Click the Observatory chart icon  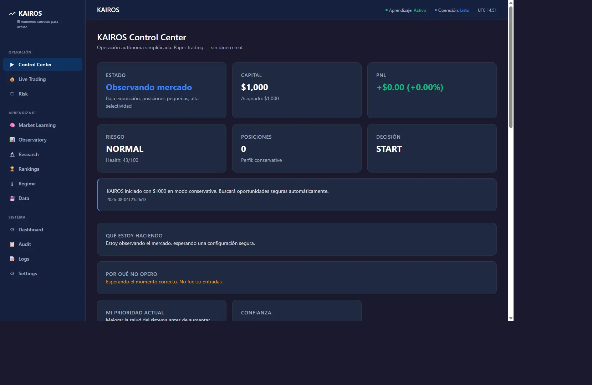[12, 140]
